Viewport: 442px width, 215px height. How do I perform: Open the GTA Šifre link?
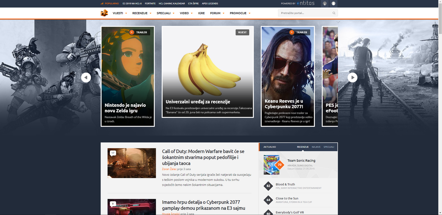pos(193,3)
